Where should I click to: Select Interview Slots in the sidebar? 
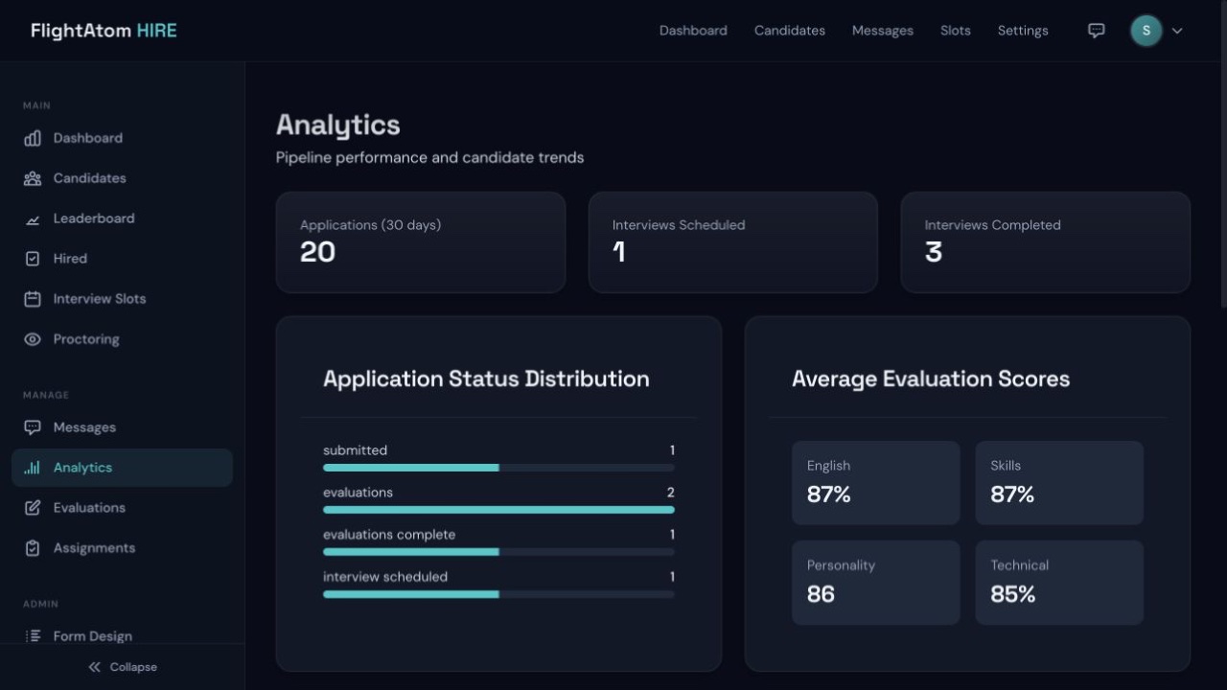pyautogui.click(x=123, y=299)
